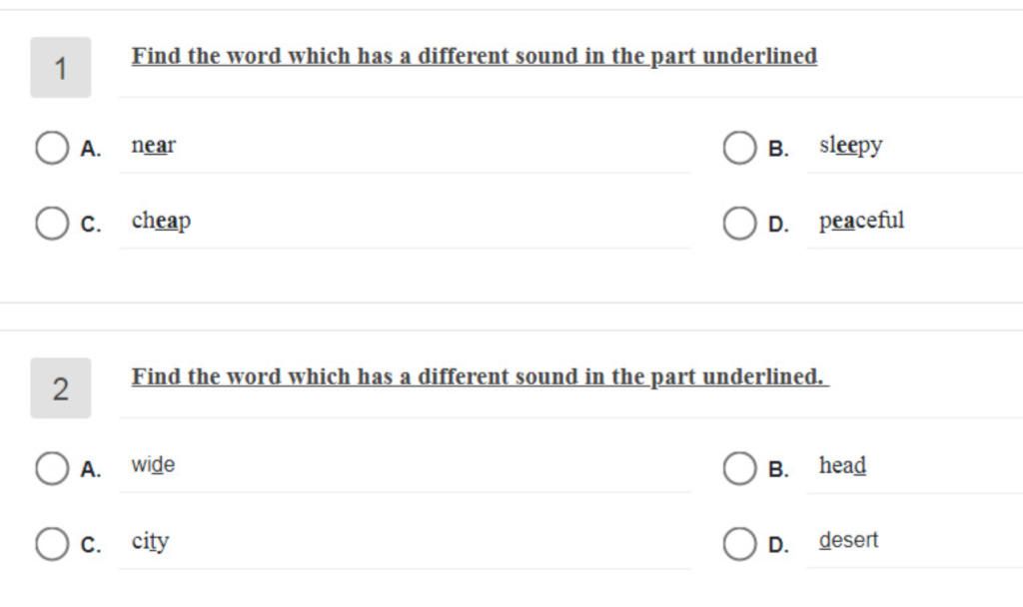
Task: Click the word 'sleepy' answer text
Action: [x=851, y=146]
